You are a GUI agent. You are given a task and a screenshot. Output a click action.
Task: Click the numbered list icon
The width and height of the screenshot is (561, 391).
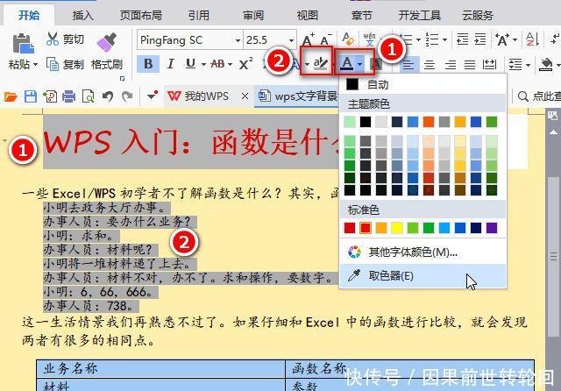[x=432, y=39]
